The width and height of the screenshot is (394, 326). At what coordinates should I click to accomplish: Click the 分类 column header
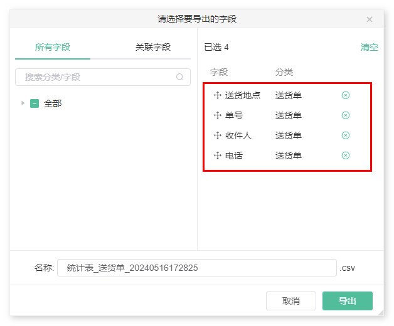(x=284, y=72)
